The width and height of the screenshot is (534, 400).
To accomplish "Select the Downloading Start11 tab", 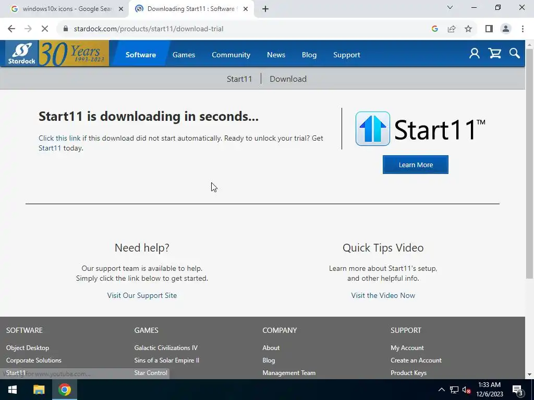I will 191,9.
